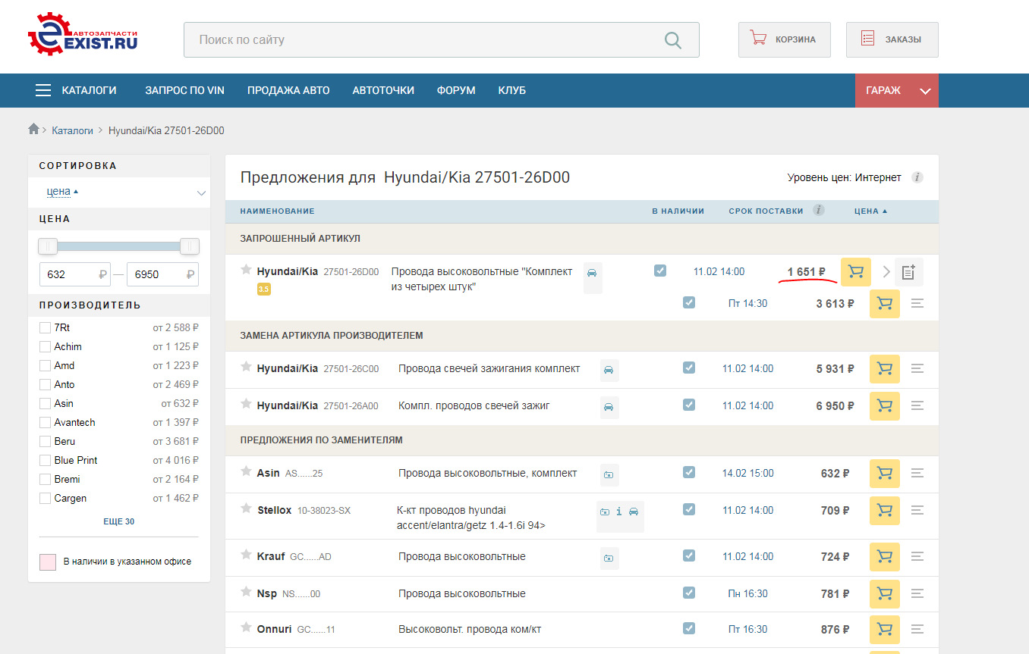Screen dimensions: 1029x654
Task: Open the Корзина button
Action: tap(784, 39)
